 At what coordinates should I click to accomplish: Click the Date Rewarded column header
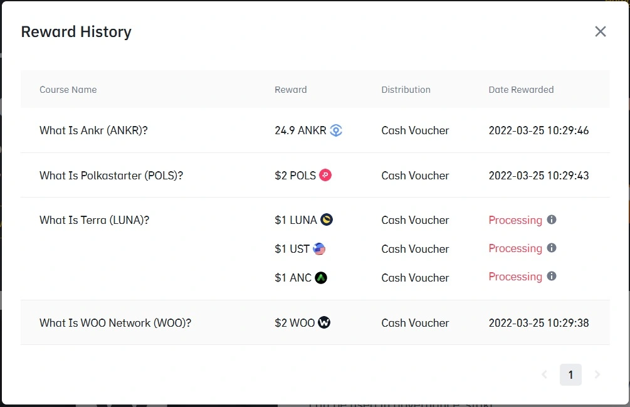tap(521, 90)
